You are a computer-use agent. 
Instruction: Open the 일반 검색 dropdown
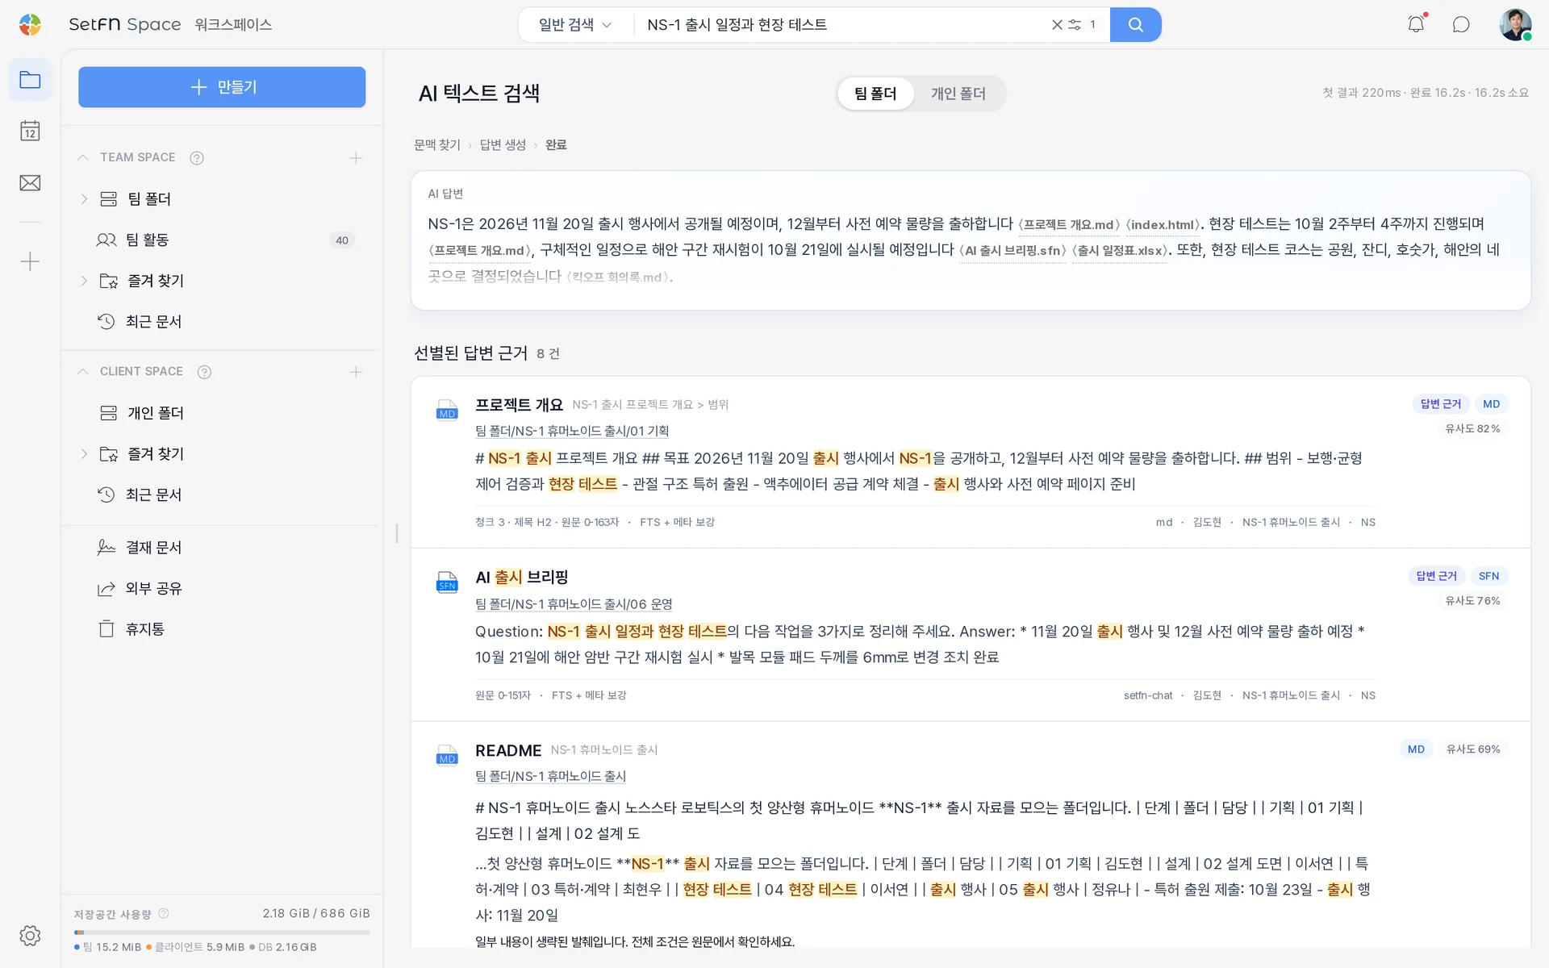point(575,25)
